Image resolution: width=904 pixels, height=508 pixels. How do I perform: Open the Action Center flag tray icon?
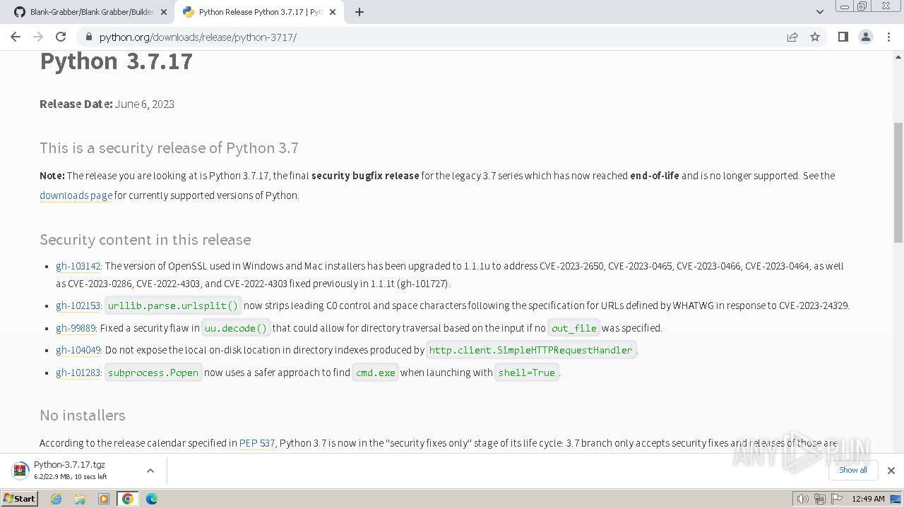tap(837, 499)
